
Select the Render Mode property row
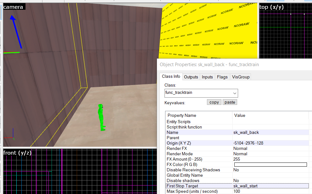click(180, 154)
